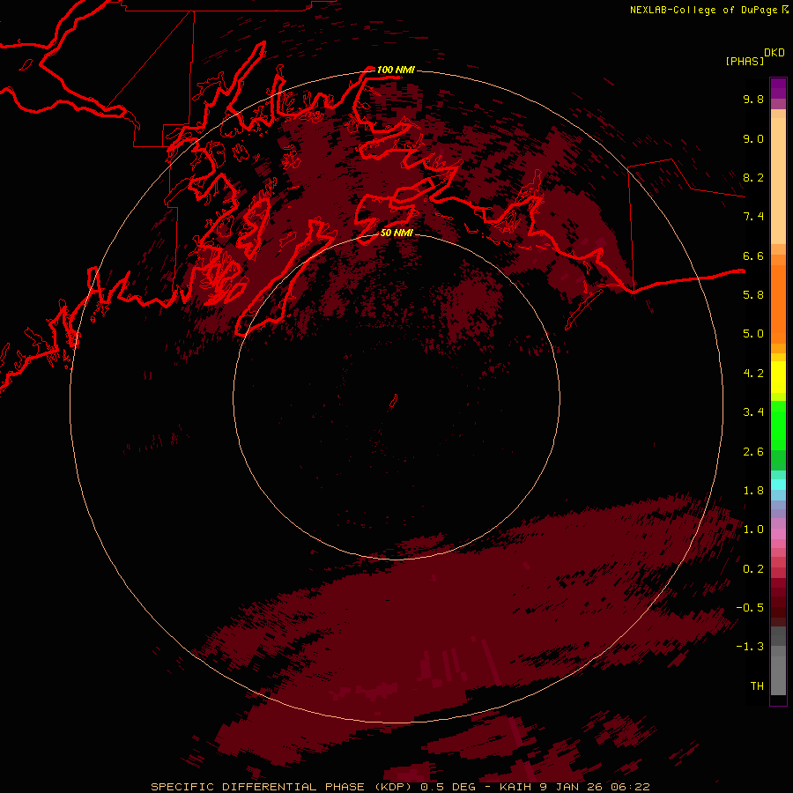Click the 50 NMI range ring label
Image resolution: width=793 pixels, height=793 pixels.
coord(397,233)
